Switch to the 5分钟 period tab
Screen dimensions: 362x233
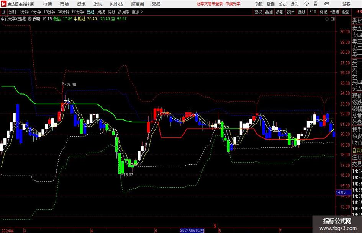point(36,12)
